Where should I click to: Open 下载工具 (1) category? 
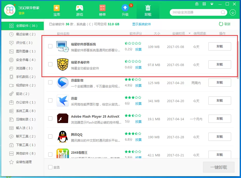pyautogui.click(x=23, y=145)
